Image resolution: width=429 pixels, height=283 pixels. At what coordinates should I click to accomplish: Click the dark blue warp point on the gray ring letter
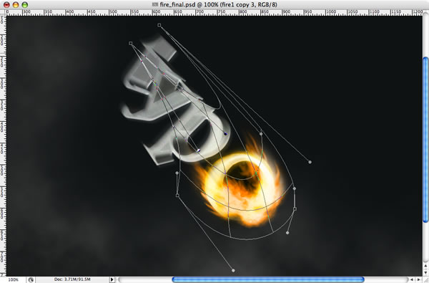pyautogui.click(x=225, y=134)
